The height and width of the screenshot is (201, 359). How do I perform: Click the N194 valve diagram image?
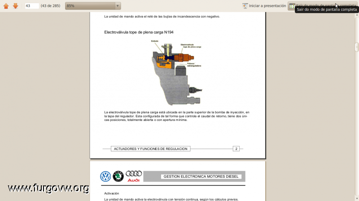[x=177, y=73]
